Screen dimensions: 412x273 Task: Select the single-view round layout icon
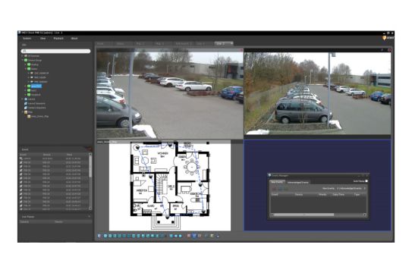coord(105,236)
